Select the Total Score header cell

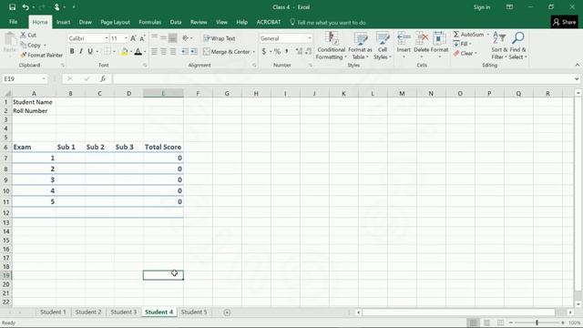point(163,147)
